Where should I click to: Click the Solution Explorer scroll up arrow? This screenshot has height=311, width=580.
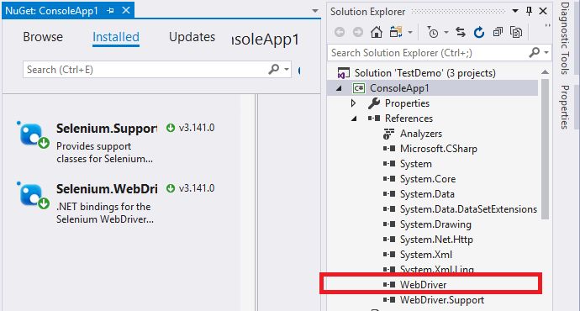tap(545, 72)
